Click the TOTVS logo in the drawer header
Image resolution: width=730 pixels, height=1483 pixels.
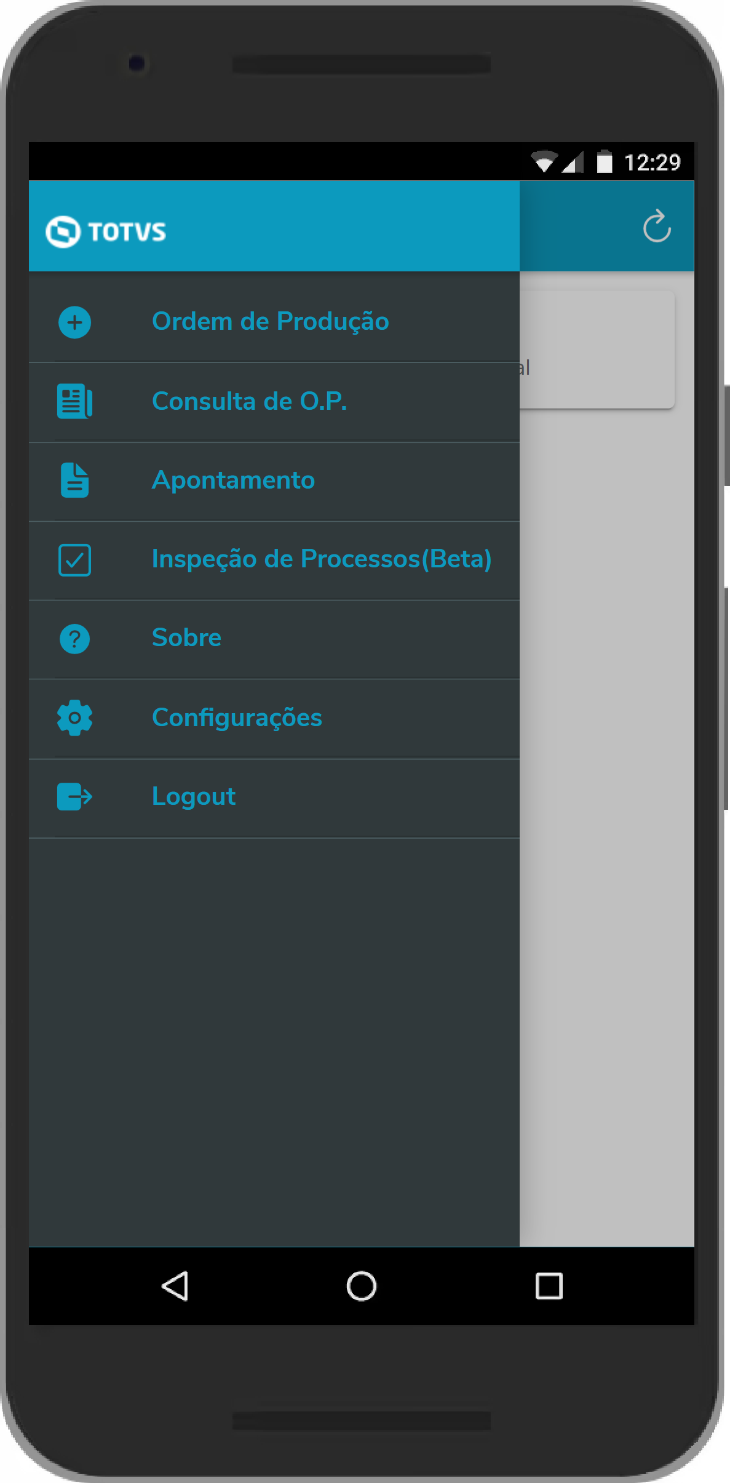coord(106,232)
